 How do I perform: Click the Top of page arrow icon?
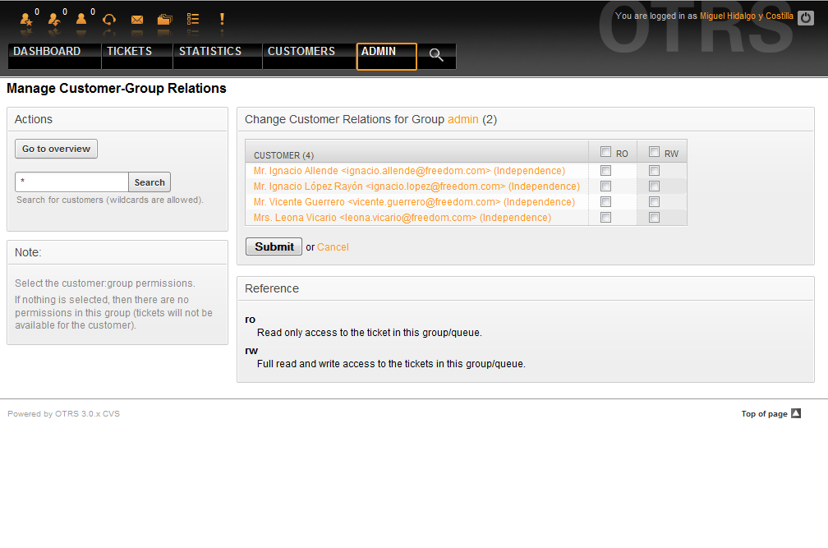[x=795, y=413]
